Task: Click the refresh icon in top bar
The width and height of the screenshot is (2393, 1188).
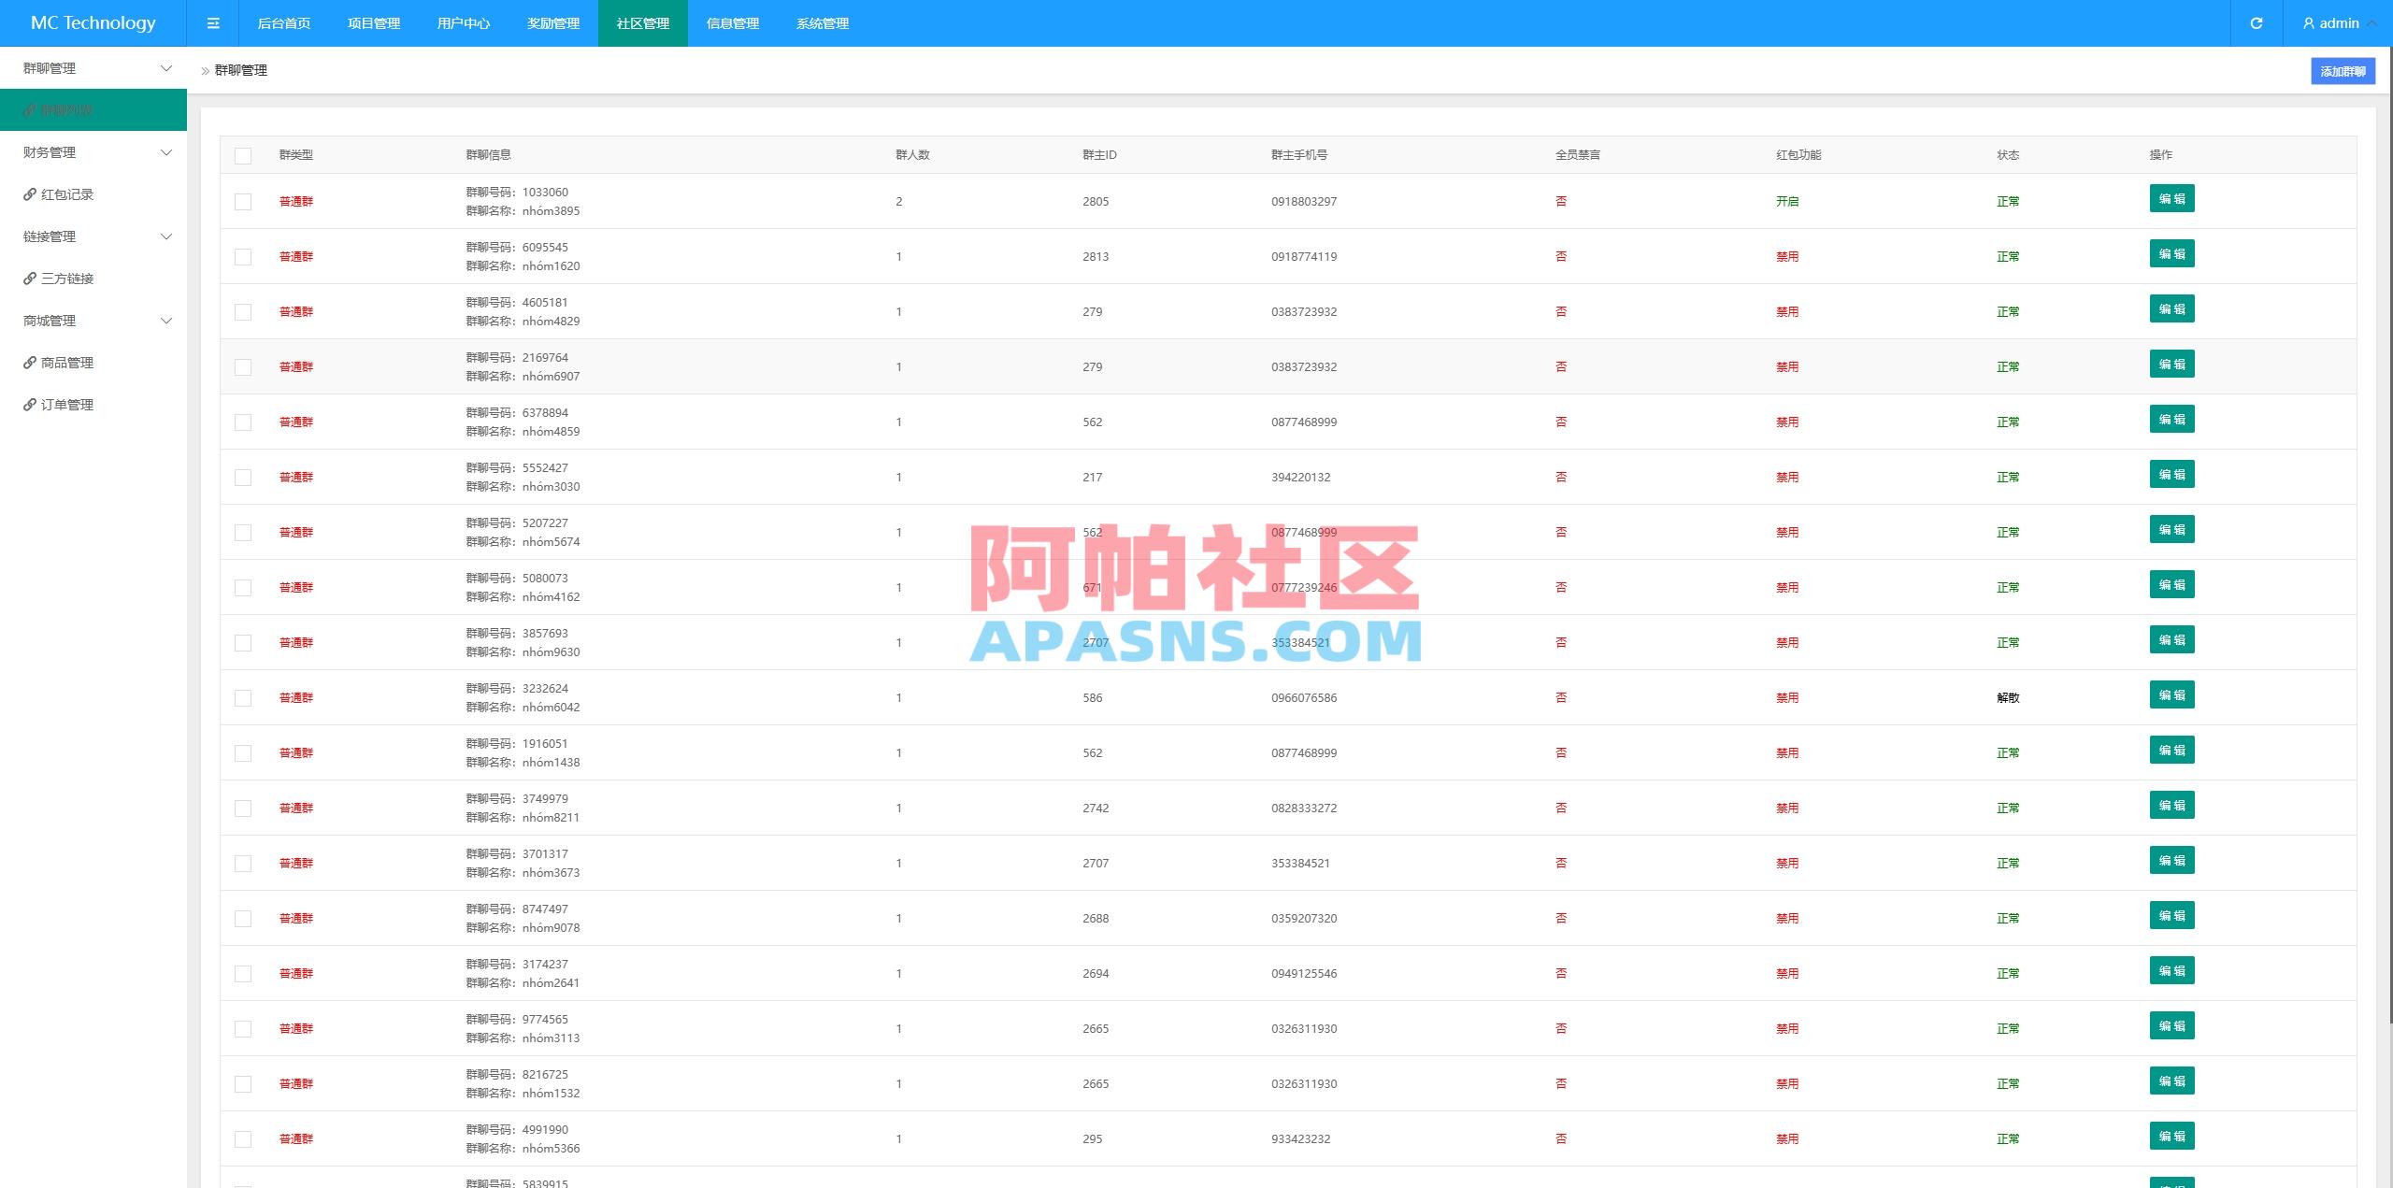Action: coord(2256,22)
